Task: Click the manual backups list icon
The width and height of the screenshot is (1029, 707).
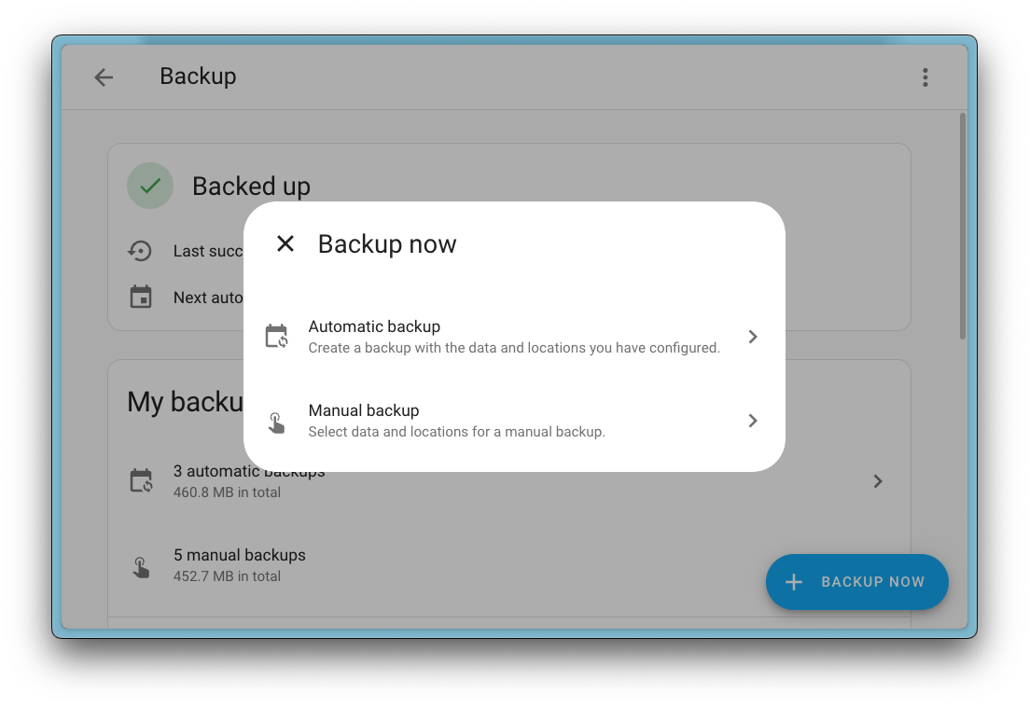Action: pyautogui.click(x=141, y=564)
